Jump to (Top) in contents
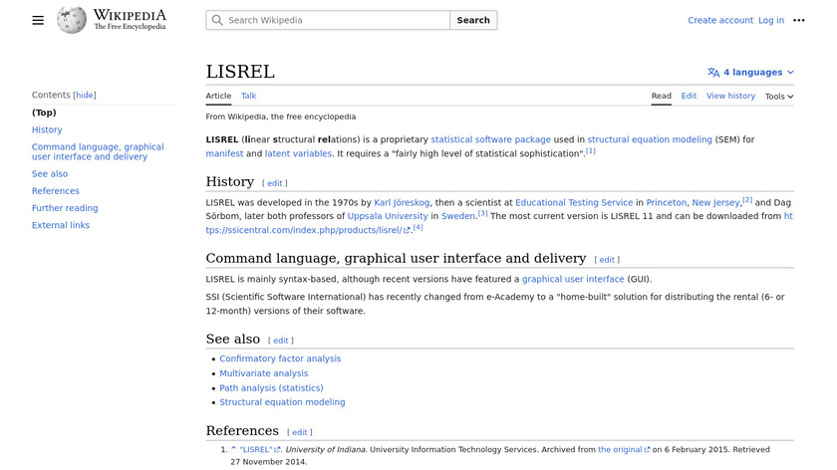The height and width of the screenshot is (470, 837). pyautogui.click(x=44, y=113)
